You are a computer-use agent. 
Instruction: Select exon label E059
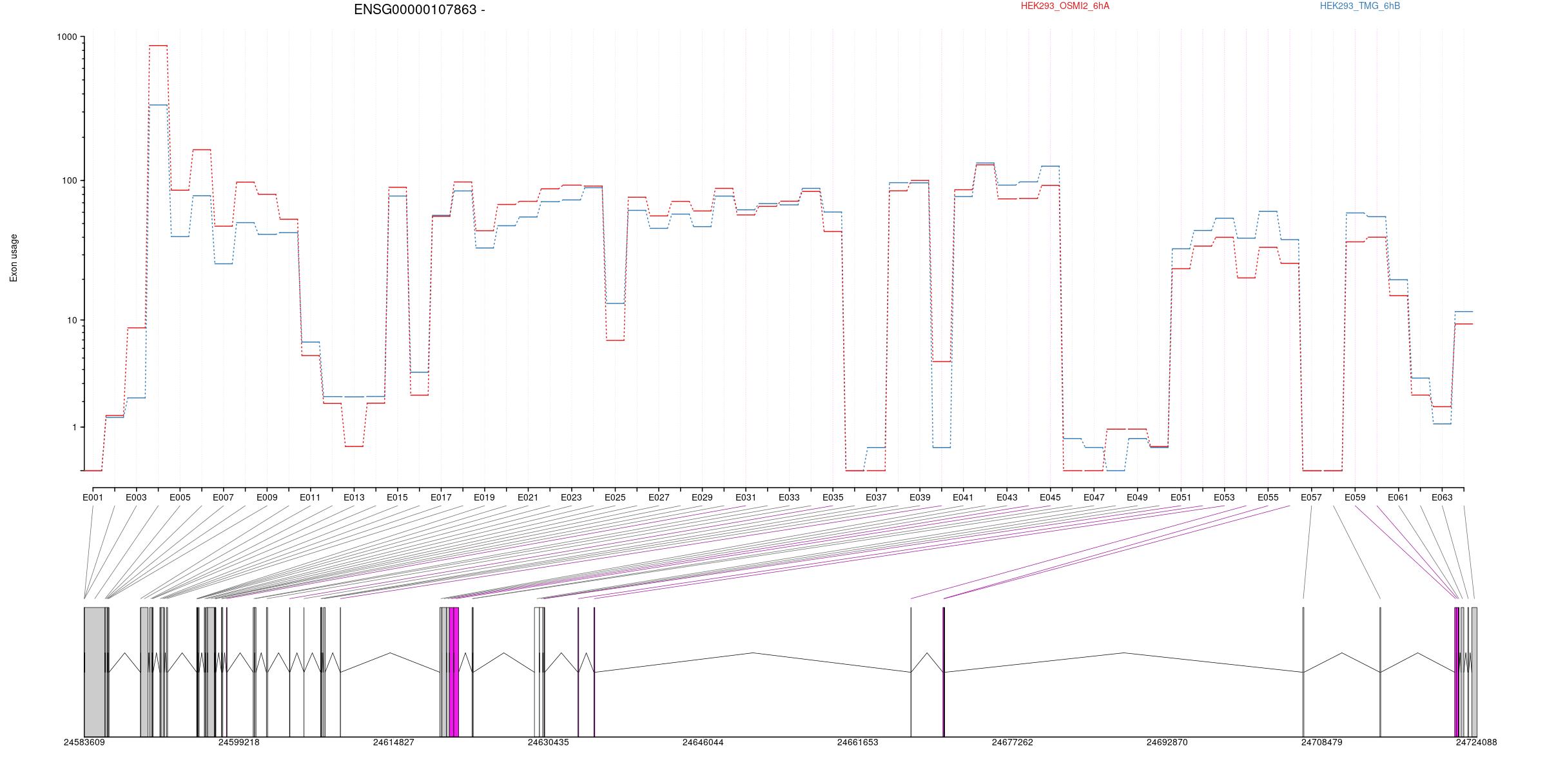click(1355, 497)
